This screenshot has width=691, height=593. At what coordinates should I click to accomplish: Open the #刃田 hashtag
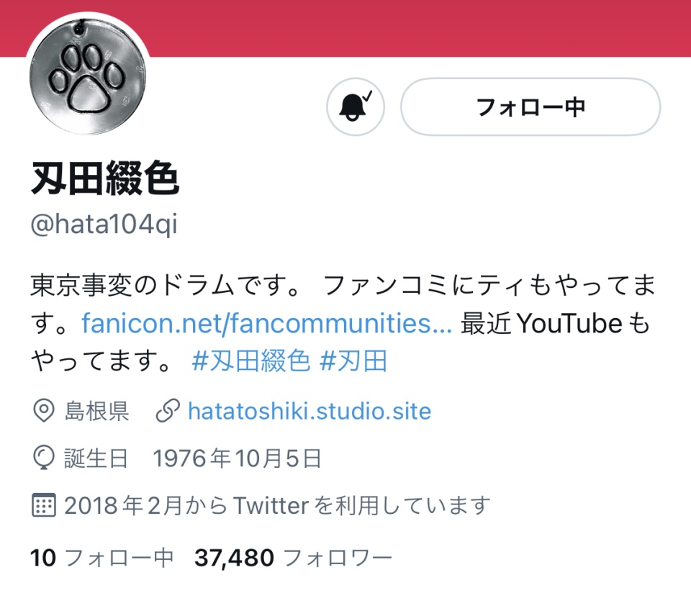pyautogui.click(x=353, y=361)
